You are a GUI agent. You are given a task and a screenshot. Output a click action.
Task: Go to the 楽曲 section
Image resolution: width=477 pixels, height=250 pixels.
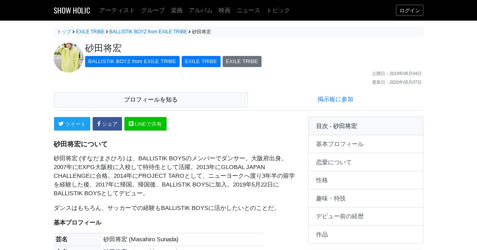click(x=177, y=10)
